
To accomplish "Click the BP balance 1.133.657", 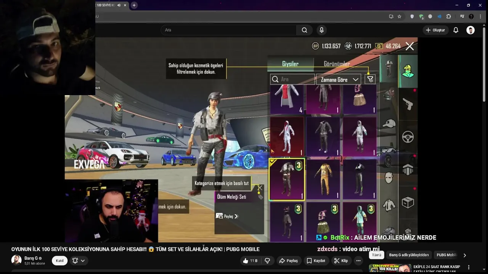I will (x=326, y=46).
